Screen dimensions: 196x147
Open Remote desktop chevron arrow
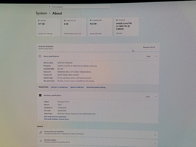[155, 144]
